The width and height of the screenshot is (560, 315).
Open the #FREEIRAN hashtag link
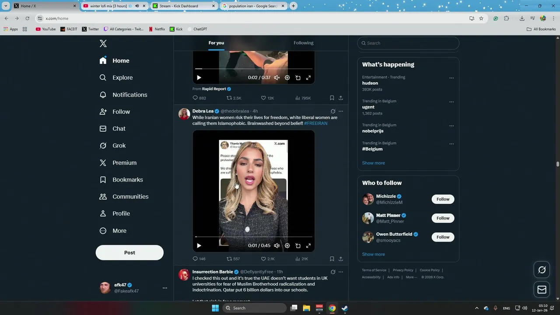tap(315, 123)
